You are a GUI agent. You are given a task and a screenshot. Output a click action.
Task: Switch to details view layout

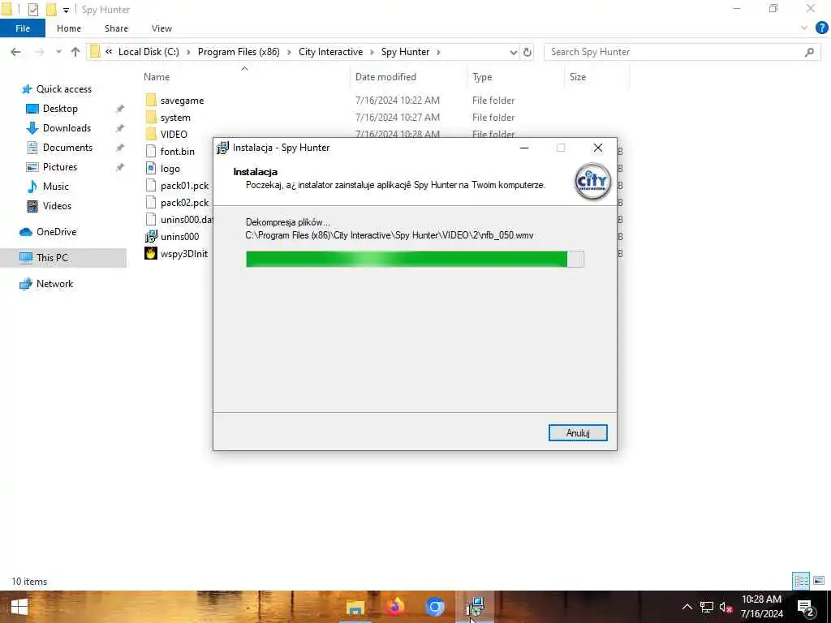[801, 581]
